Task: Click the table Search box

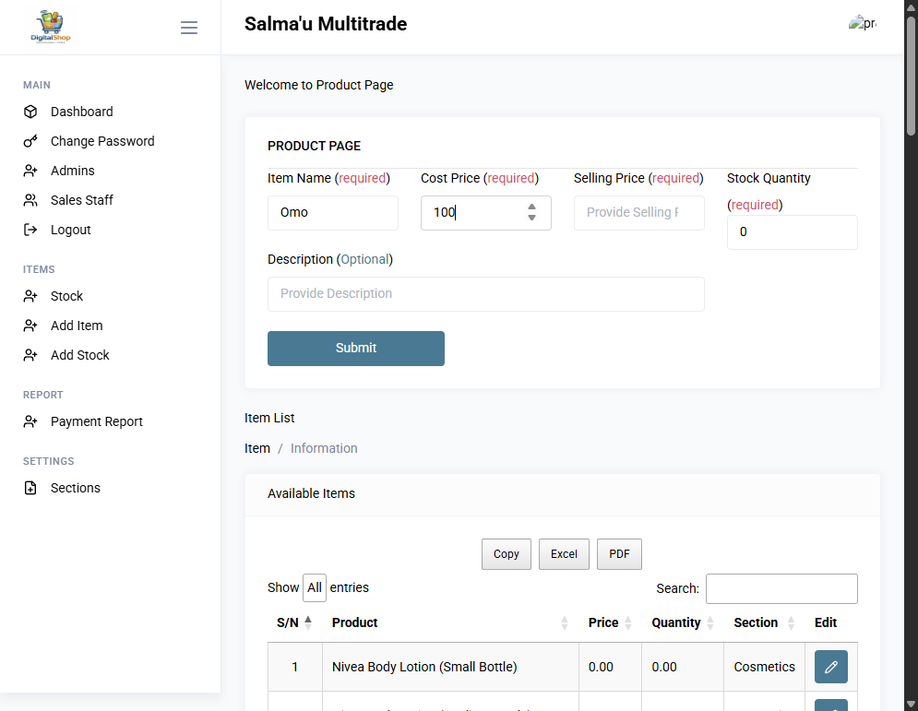Action: (781, 588)
